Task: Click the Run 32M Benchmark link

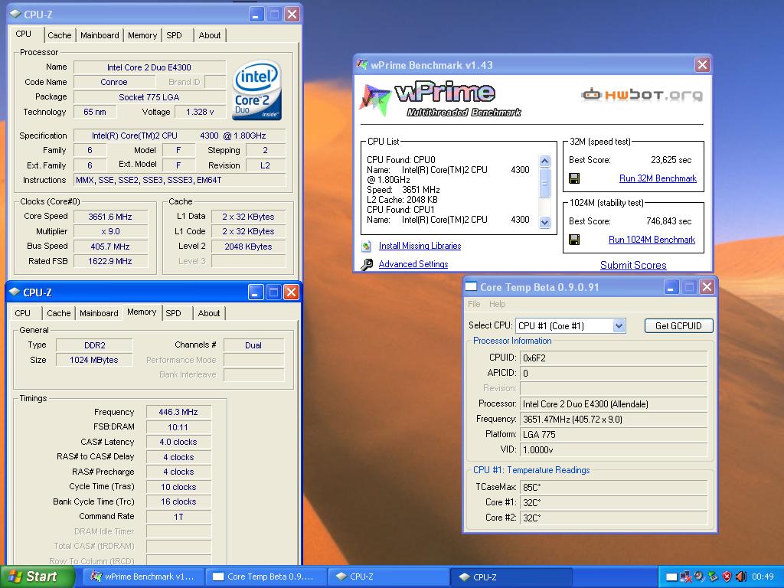Action: pyautogui.click(x=658, y=178)
